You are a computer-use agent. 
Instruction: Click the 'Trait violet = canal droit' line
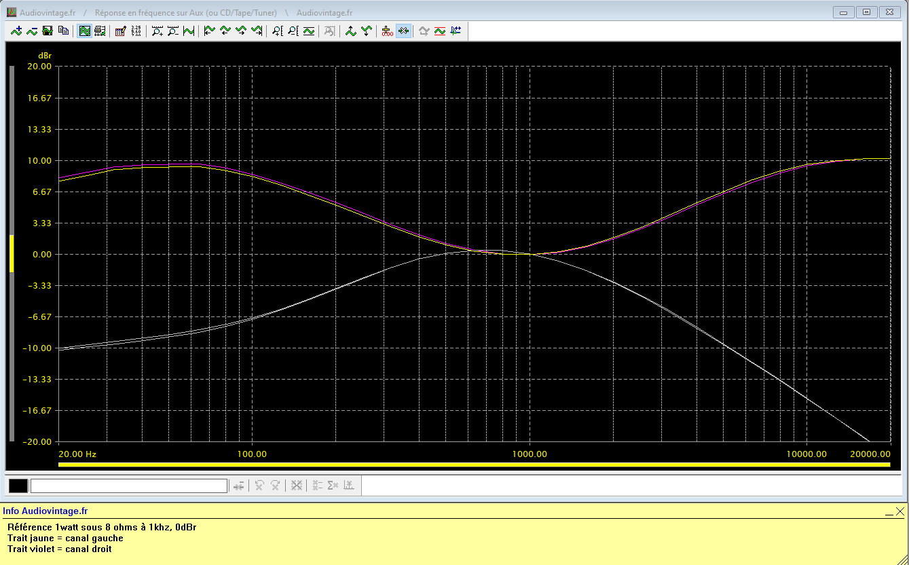[60, 549]
